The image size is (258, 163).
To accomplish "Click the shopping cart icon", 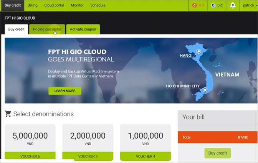I will (x=8, y=114).
